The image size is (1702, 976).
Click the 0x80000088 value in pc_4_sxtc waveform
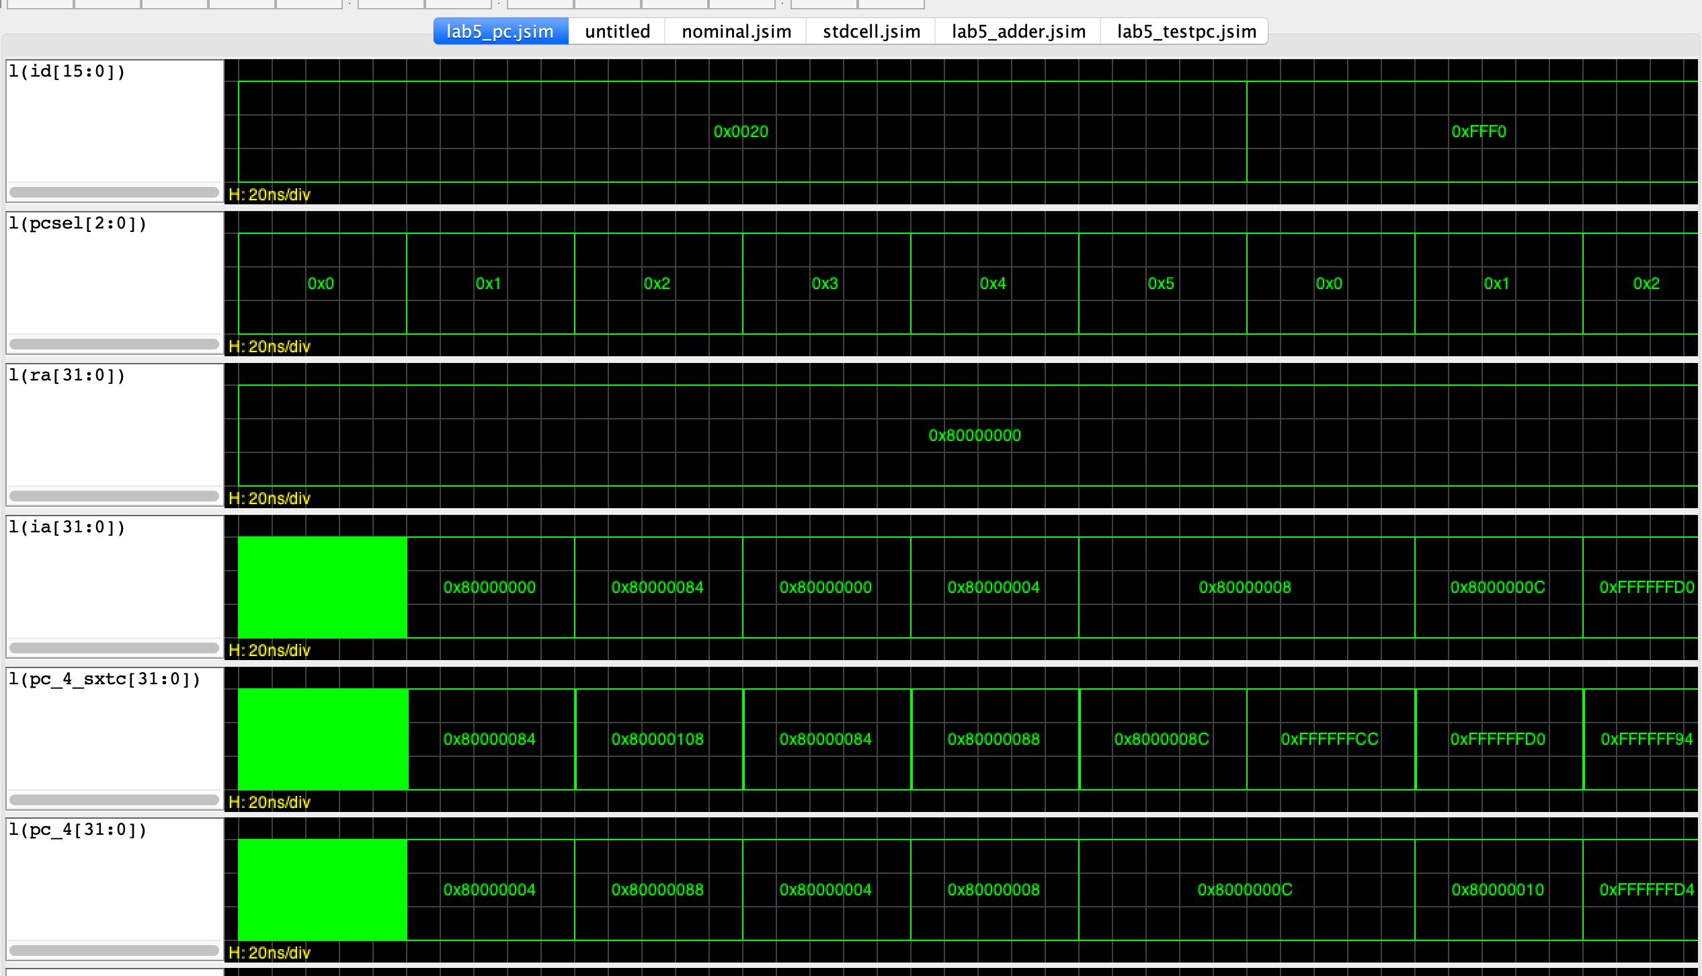(994, 739)
